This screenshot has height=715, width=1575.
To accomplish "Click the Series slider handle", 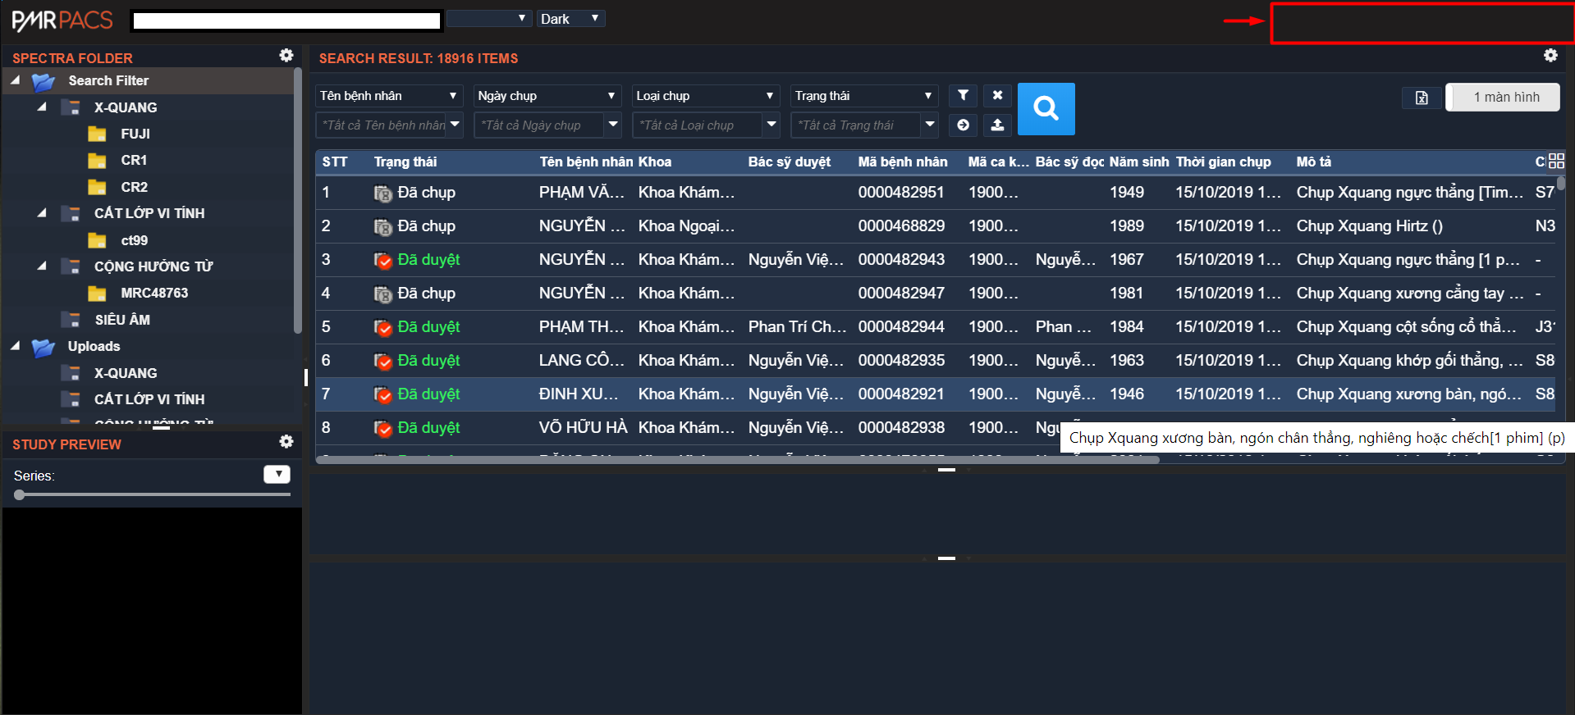I will pyautogui.click(x=20, y=494).
